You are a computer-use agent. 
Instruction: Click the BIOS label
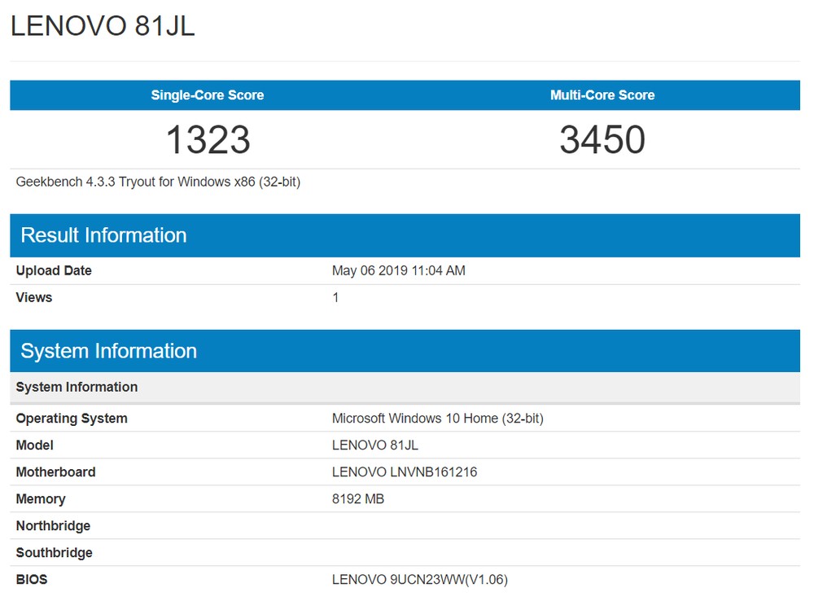click(32, 580)
